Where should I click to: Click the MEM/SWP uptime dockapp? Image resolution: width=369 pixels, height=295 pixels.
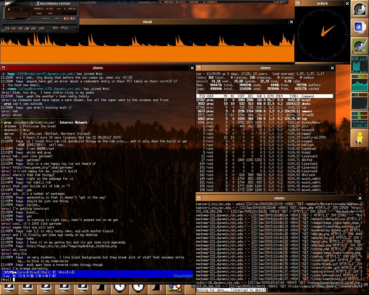[x=359, y=120]
